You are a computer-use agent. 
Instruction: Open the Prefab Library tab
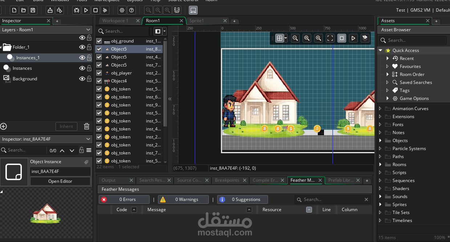(x=341, y=180)
